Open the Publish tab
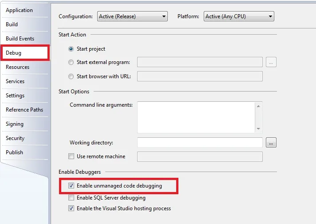This screenshot has width=316, height=224. [x=15, y=152]
